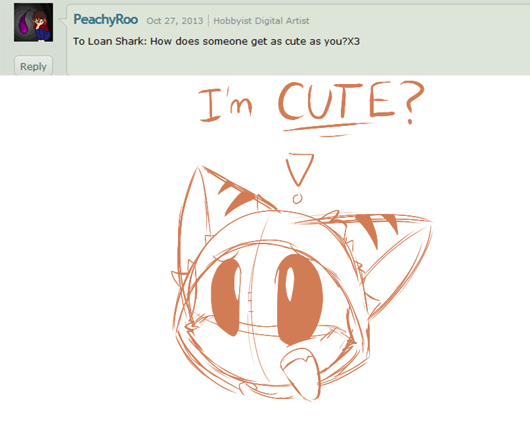Viewport: 530px width, 424px height.
Task: Click the handwritten word CUTE
Action: (337, 100)
